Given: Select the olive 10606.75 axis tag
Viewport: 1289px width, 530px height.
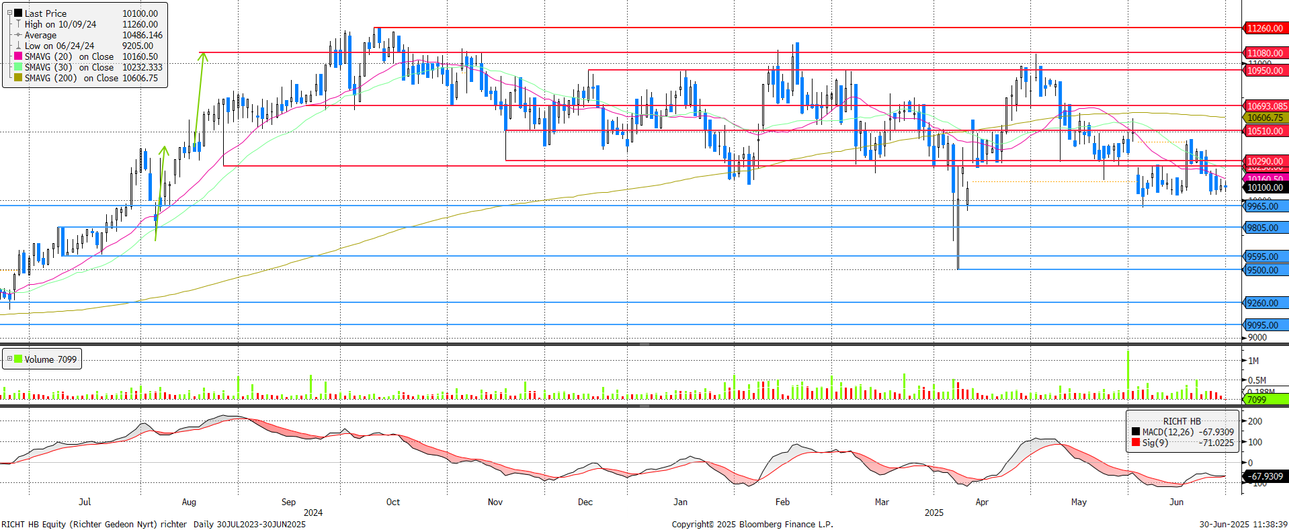Looking at the screenshot, I should [1266, 118].
